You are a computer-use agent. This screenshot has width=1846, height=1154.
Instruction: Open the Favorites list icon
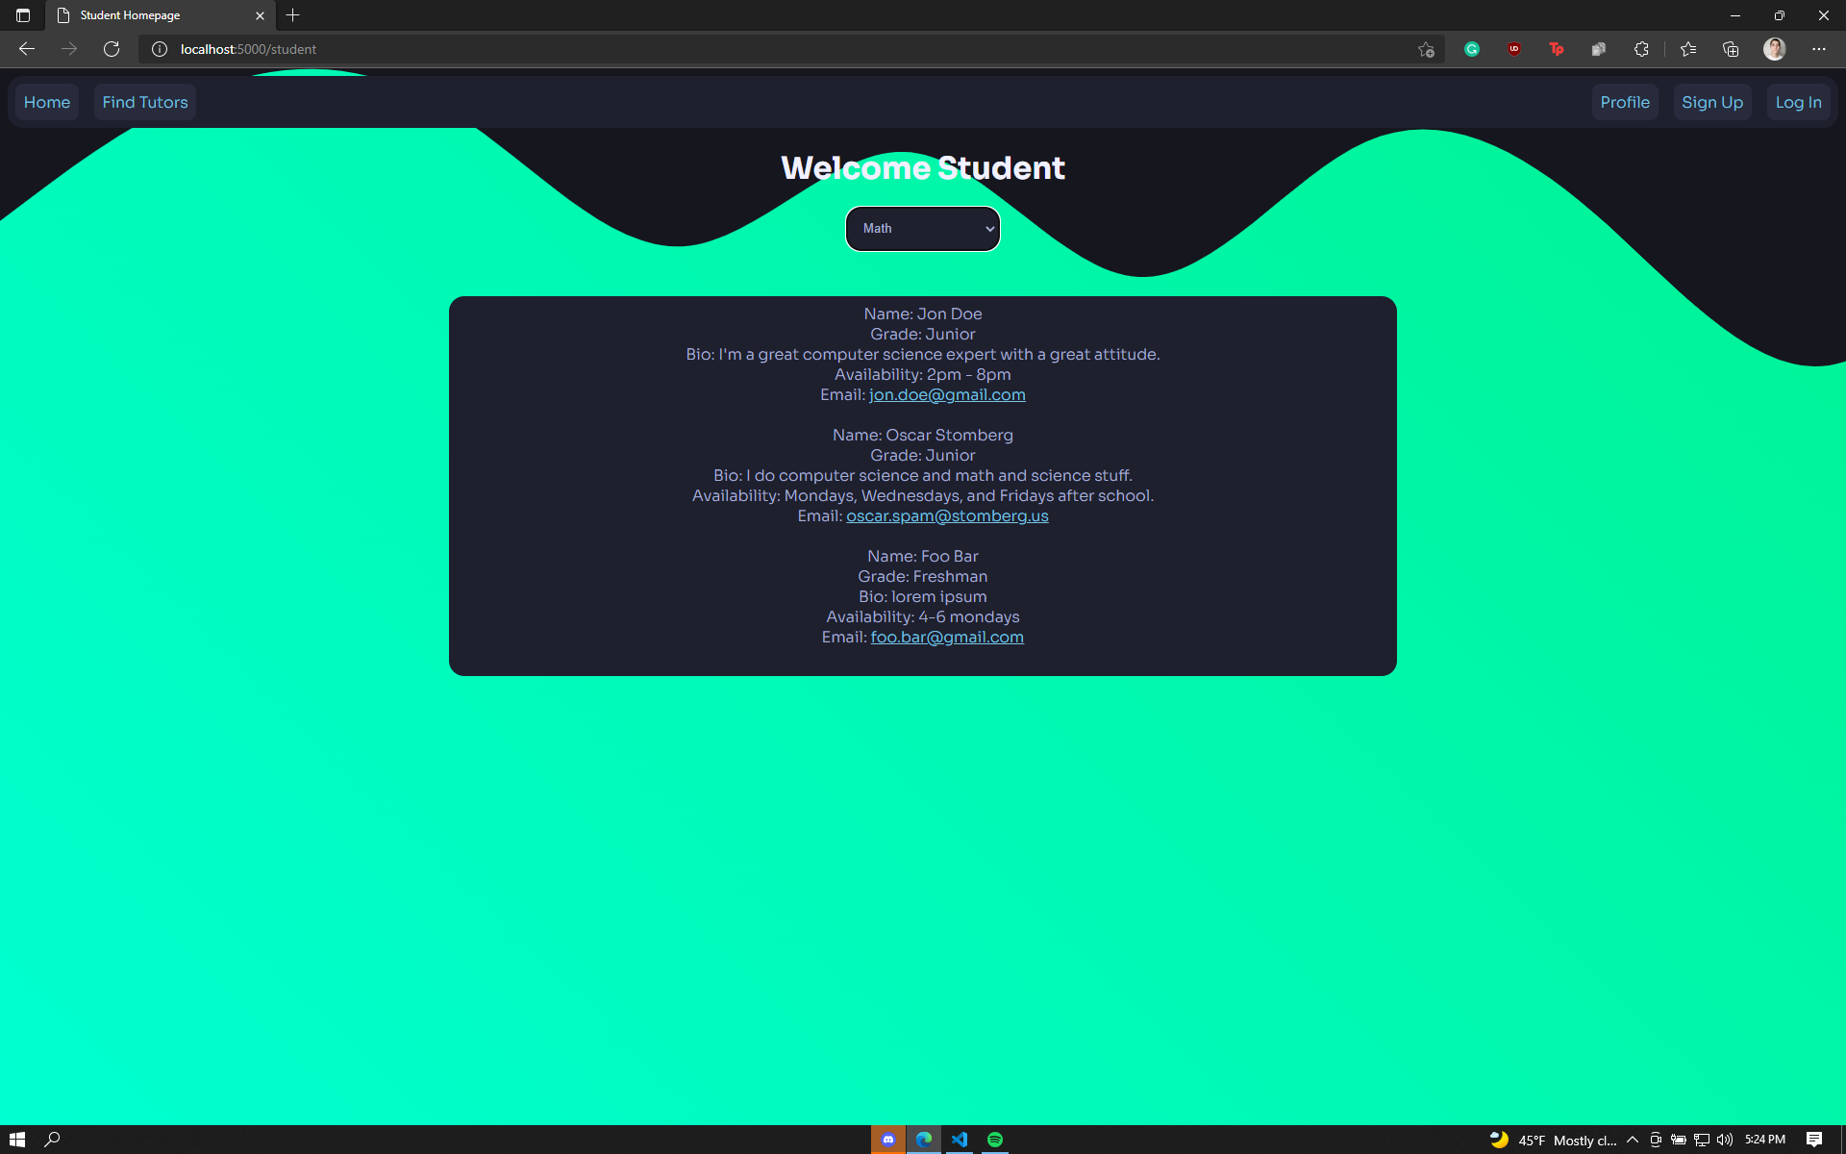click(x=1688, y=49)
